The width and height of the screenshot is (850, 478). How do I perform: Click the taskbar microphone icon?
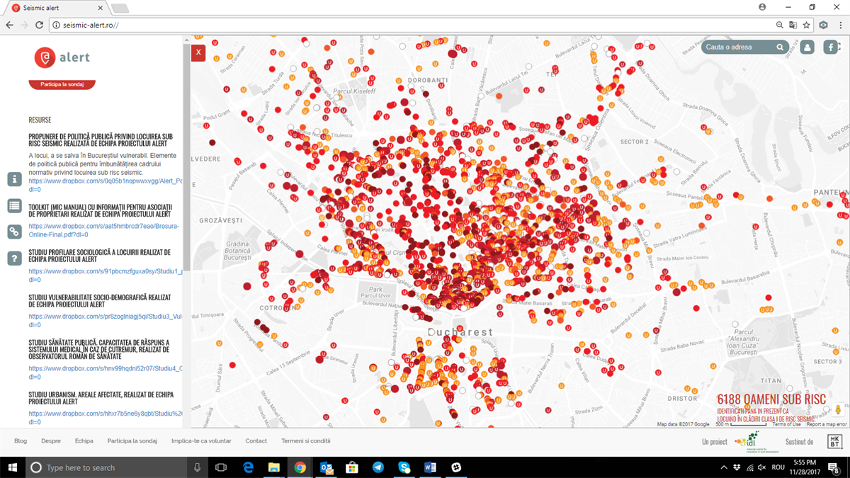pyautogui.click(x=198, y=467)
